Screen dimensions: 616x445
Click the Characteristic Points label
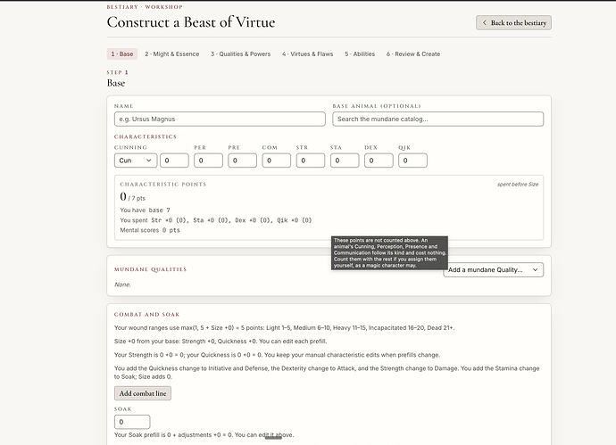coord(163,184)
